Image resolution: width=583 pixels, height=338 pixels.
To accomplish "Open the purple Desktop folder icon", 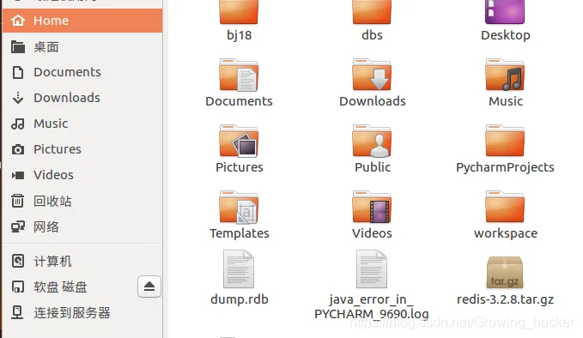I will 505,12.
